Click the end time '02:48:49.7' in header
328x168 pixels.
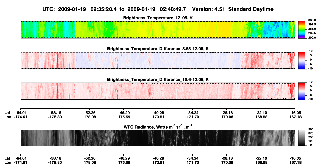[x=173, y=9]
